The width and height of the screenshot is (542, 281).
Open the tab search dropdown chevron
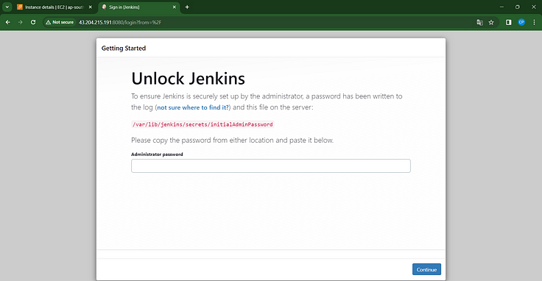click(x=7, y=7)
